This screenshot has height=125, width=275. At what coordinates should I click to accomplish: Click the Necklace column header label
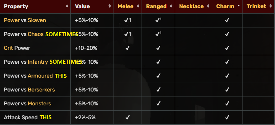(191, 6)
